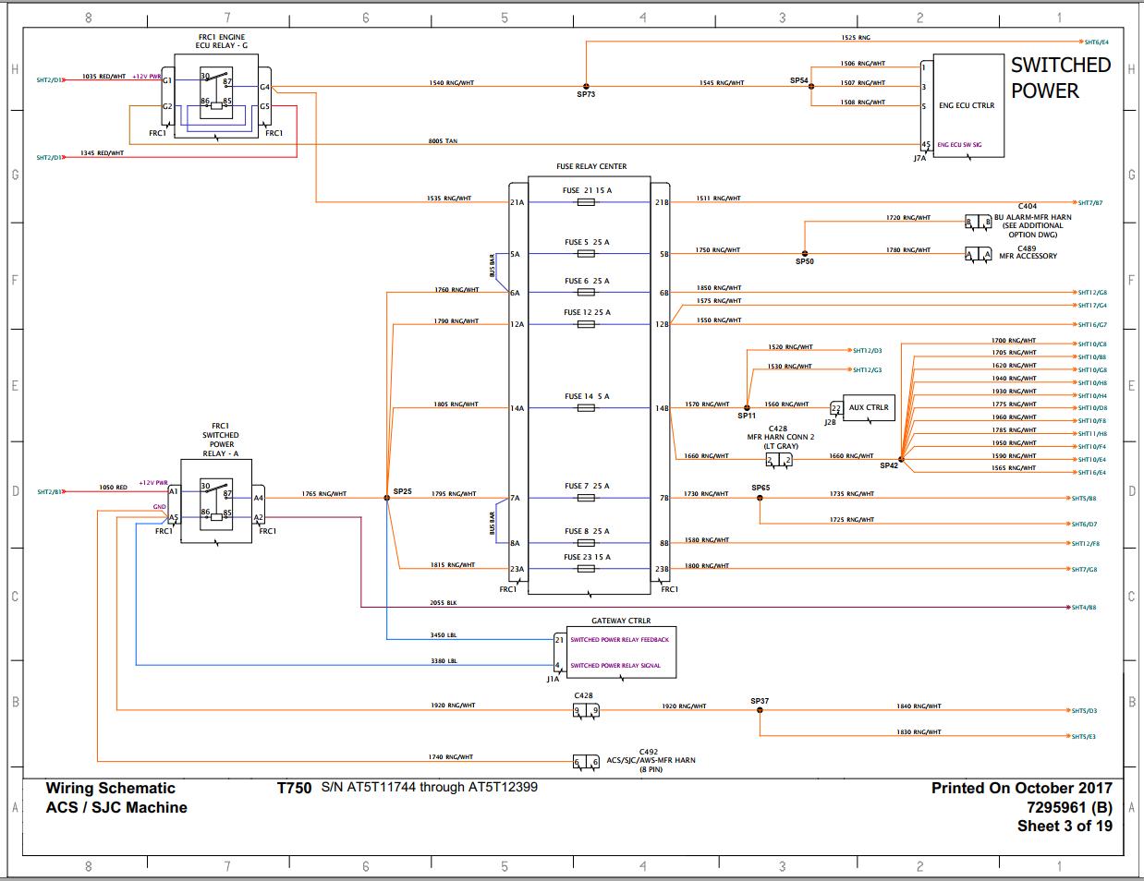Follow the SHT12/G8 sheet reference
The image size is (1144, 881).
click(x=1092, y=293)
